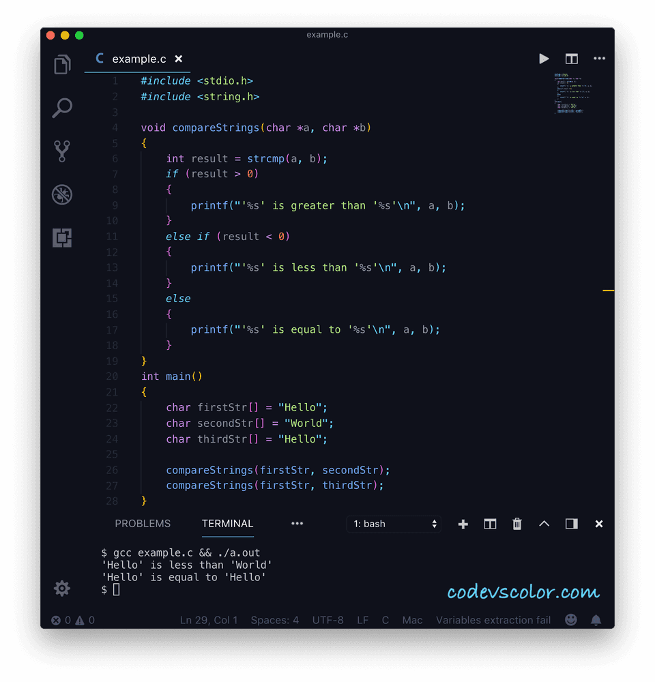This screenshot has height=682, width=655.
Task: Send feedback using the smiley icon
Action: pos(570,620)
